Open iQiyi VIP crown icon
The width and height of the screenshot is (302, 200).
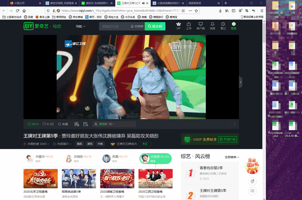pyautogui.click(x=178, y=26)
